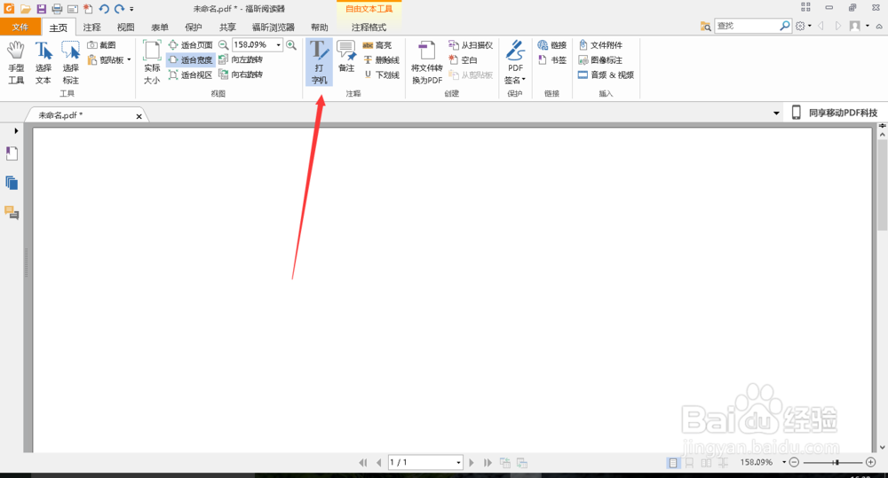Image resolution: width=888 pixels, height=478 pixels.
Task: Toggle Fit Width (适合宽度) view
Action: coord(190,59)
